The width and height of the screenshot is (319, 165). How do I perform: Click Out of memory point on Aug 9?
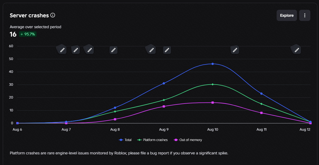[x=164, y=106]
